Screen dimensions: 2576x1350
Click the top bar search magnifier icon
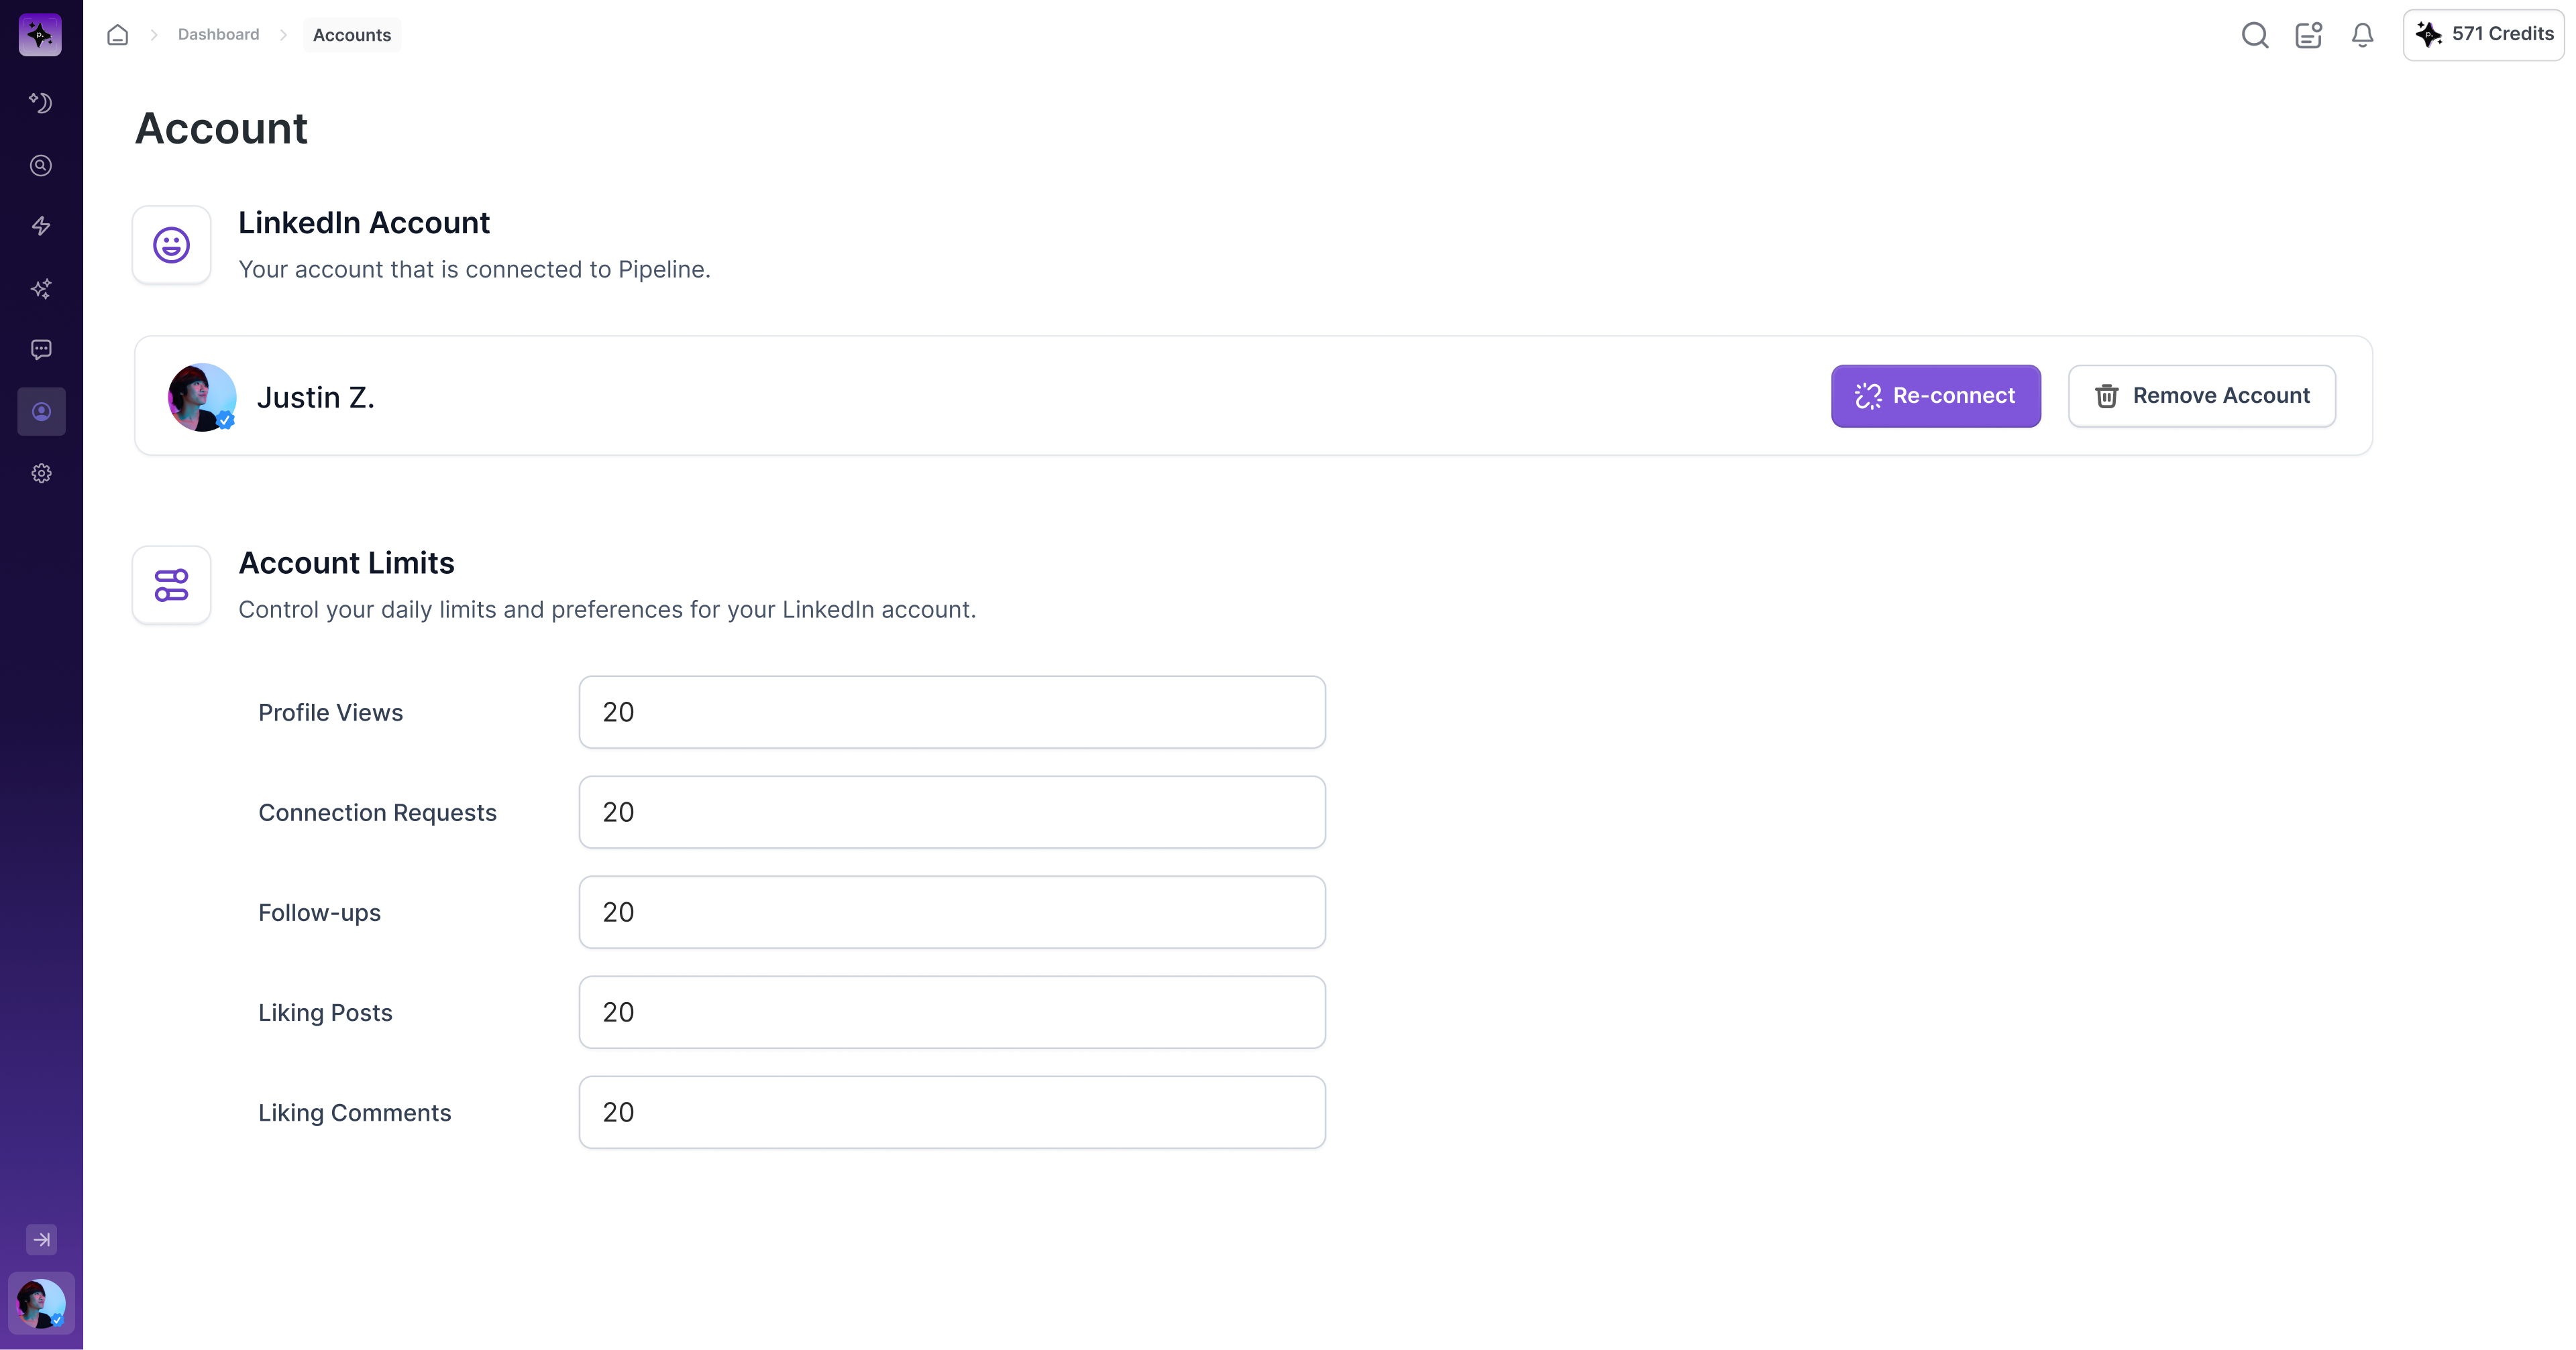coord(2254,35)
